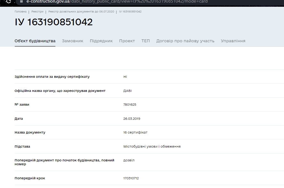Open the Договір про пайову участь tab

[x=185, y=41]
